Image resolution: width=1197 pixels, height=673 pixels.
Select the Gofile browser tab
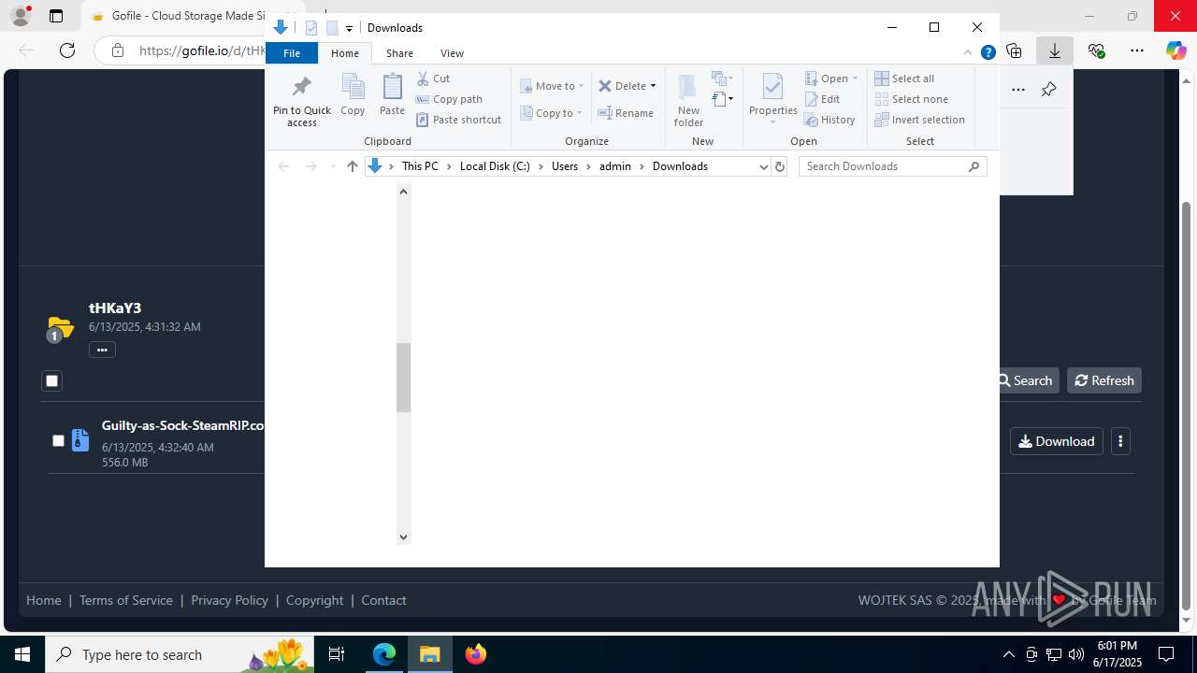pyautogui.click(x=192, y=16)
